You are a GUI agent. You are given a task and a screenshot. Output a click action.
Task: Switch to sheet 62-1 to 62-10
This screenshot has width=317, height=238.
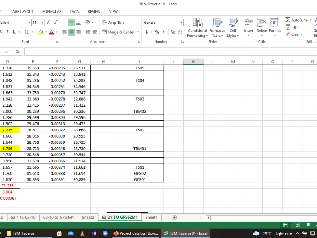pos(23,217)
